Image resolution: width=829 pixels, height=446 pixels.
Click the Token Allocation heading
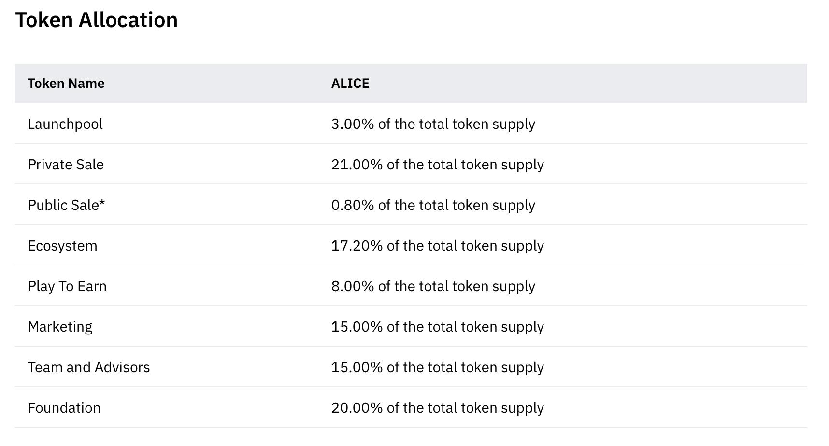pyautogui.click(x=97, y=20)
